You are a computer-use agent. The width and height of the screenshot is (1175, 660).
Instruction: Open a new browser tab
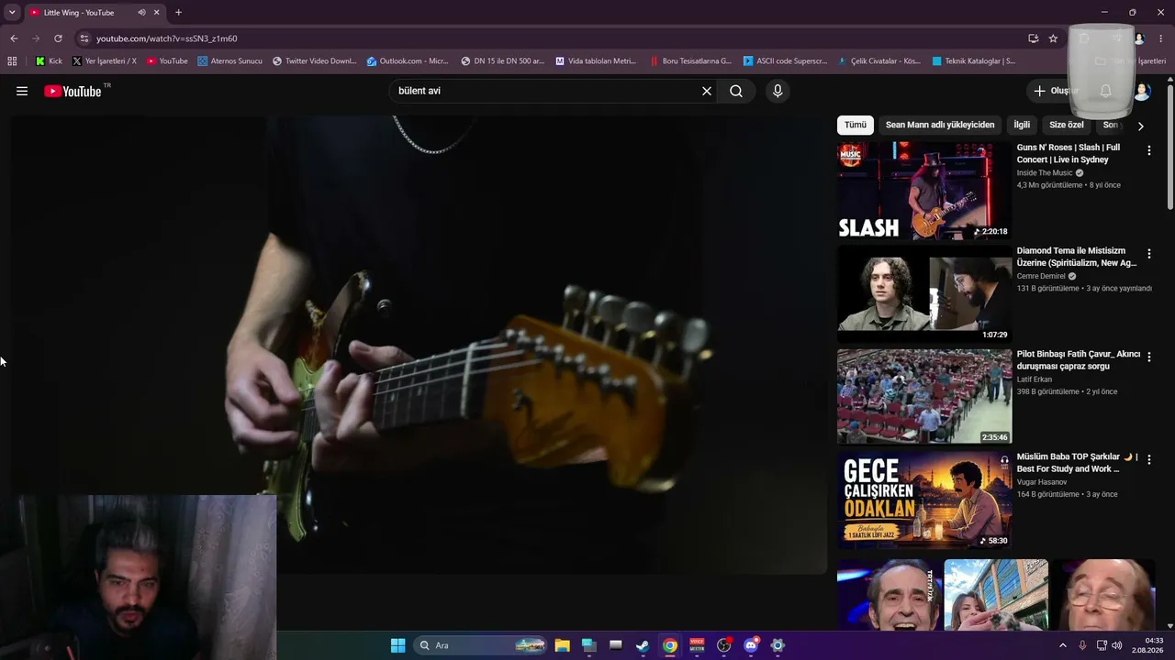(178, 13)
